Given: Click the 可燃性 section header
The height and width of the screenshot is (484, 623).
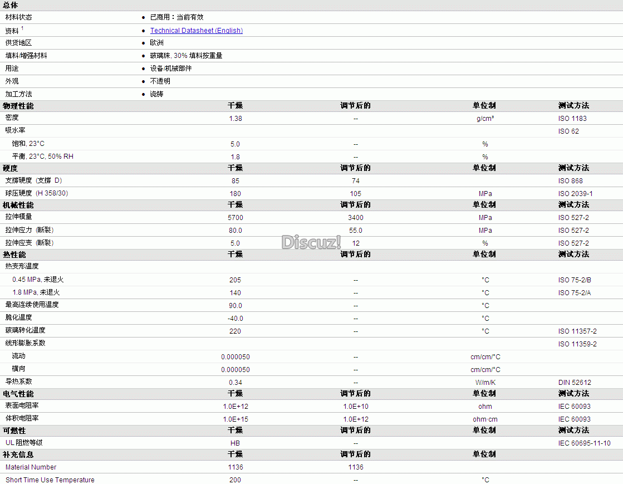Looking at the screenshot, I should [x=14, y=431].
